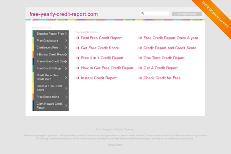Click the arrow icon before One Time Credit Report
Screen dimensions: 231x154
(140, 58)
